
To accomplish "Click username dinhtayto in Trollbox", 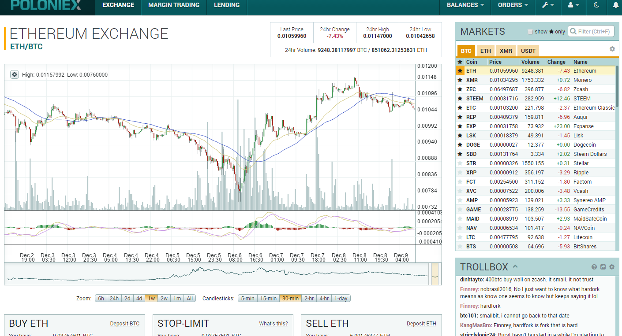I will [471, 280].
